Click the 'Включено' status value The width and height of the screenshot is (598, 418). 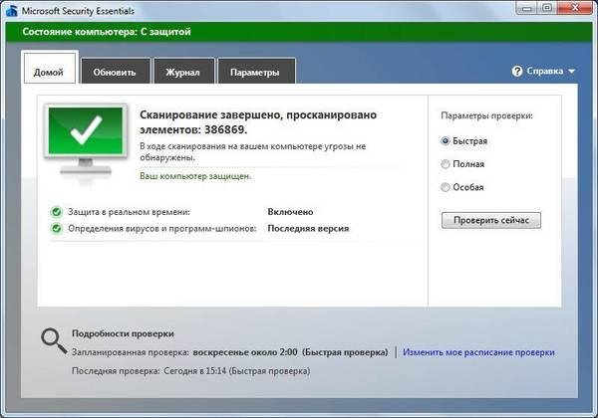click(x=290, y=212)
